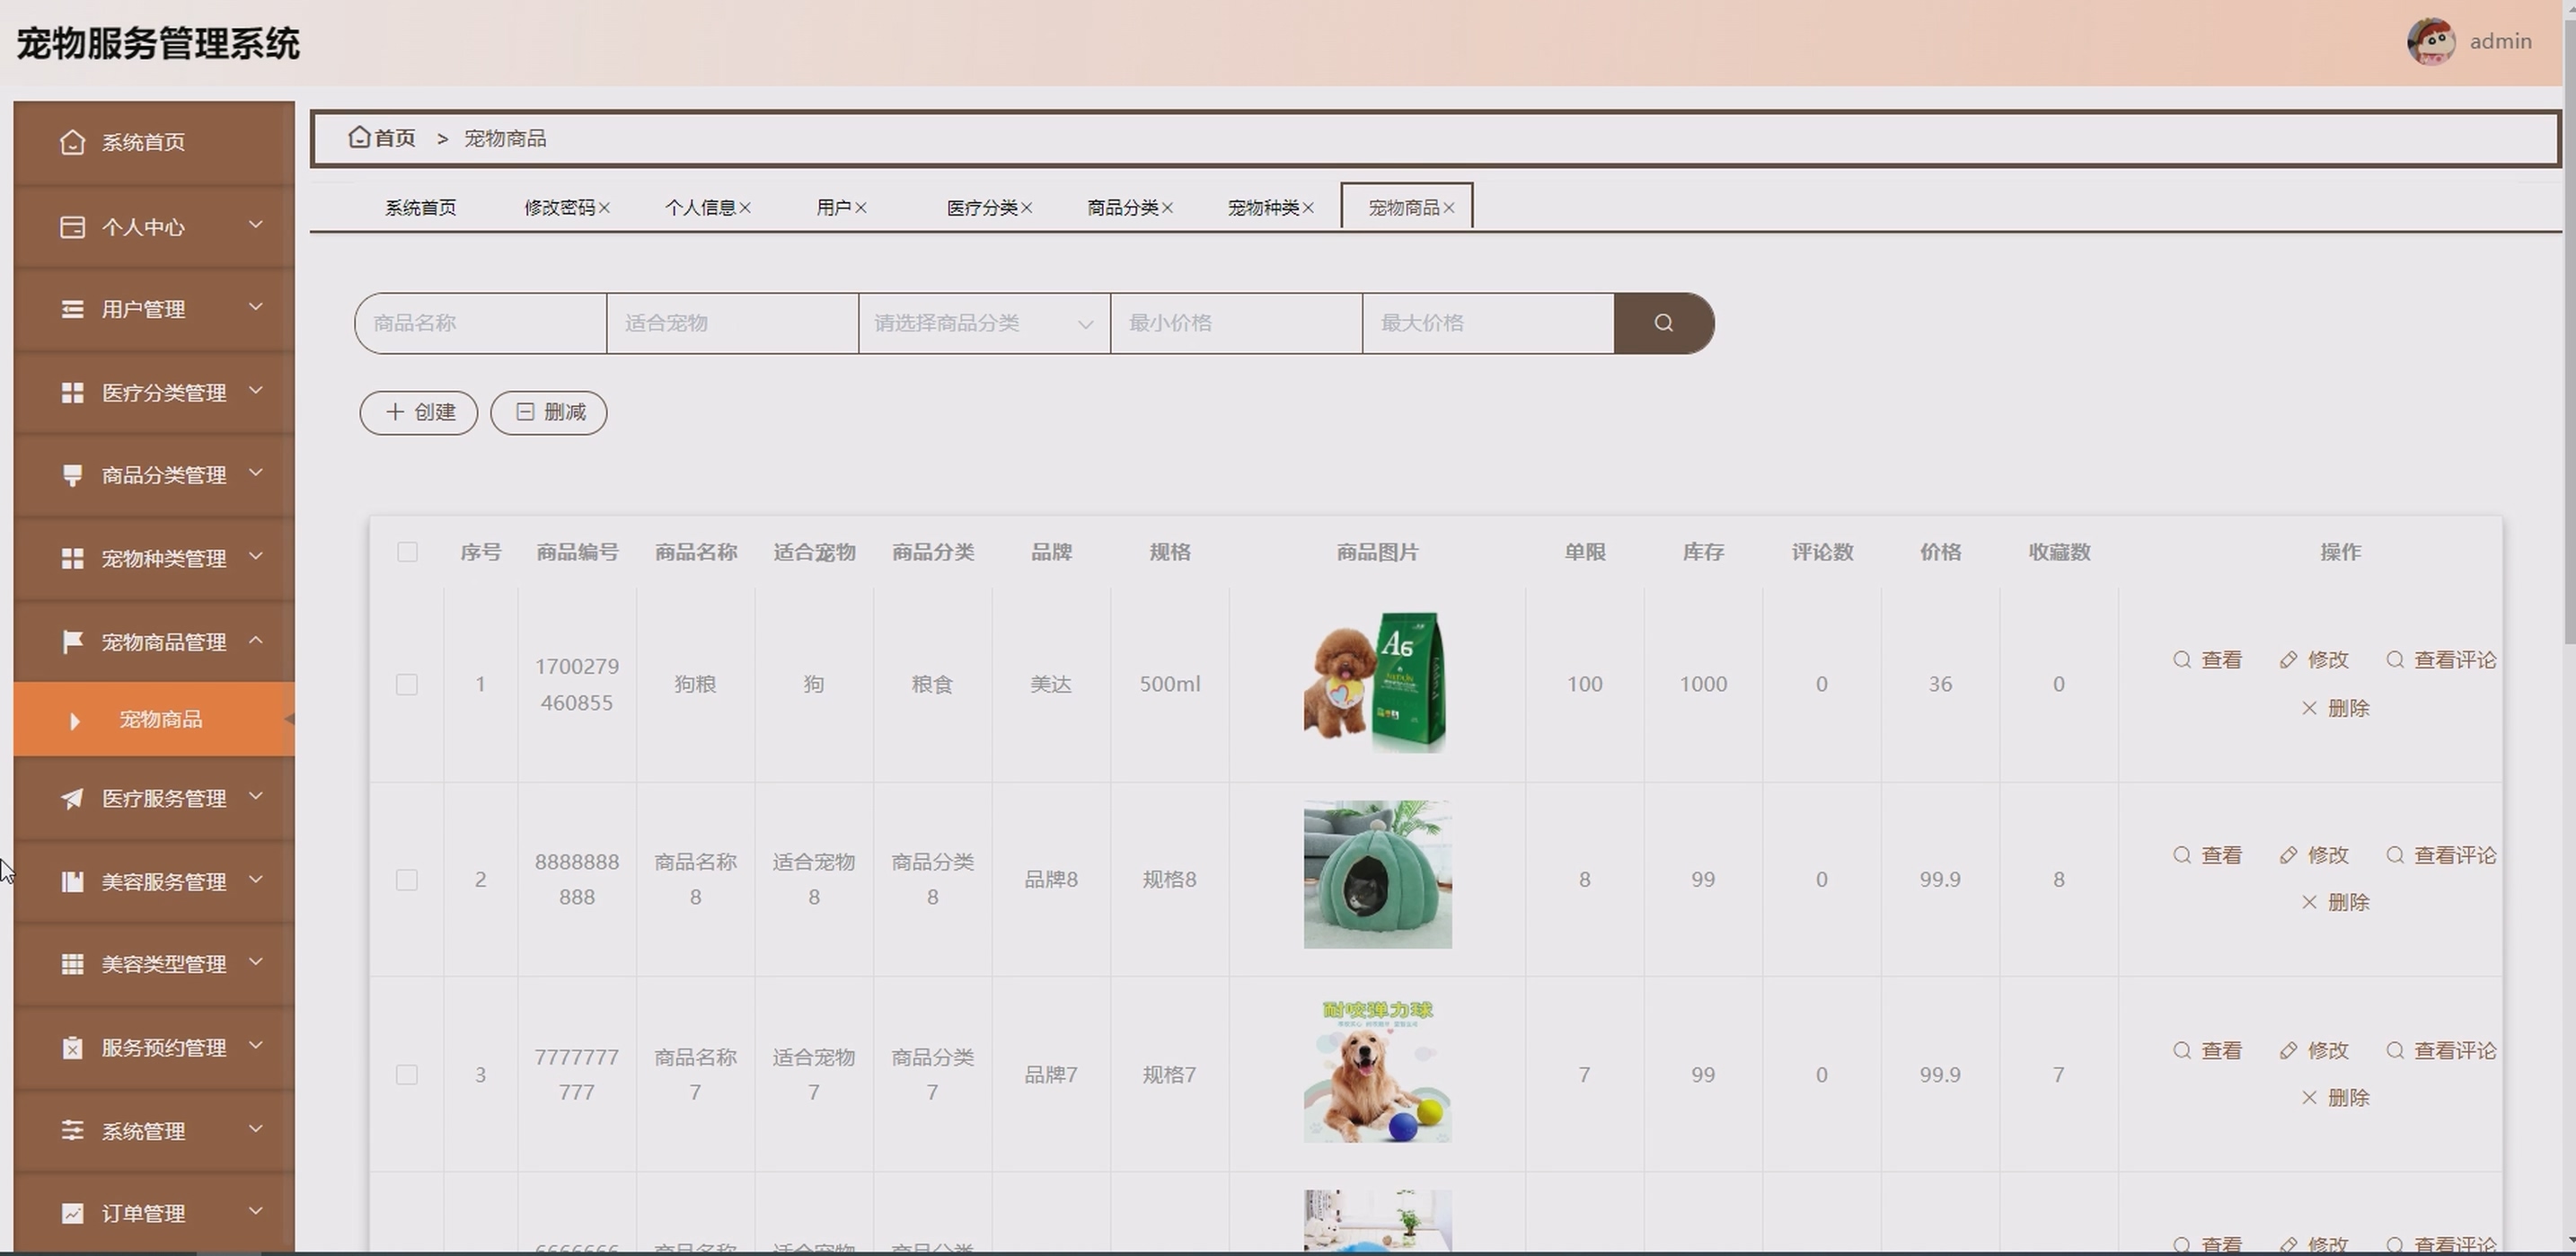
Task: Close the 修改密码 tab with its X
Action: coord(605,207)
